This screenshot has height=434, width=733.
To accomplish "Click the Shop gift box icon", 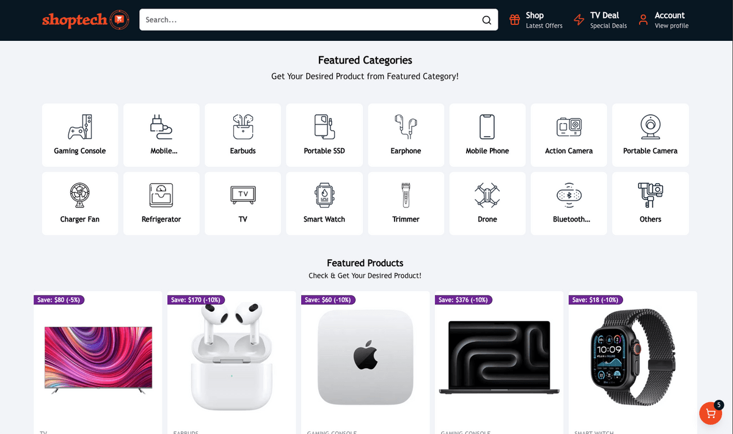I will click(x=515, y=20).
